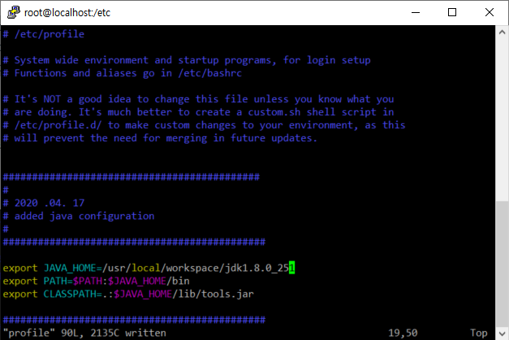Click the '# /etc/profile' comment line
Image resolution: width=509 pixels, height=340 pixels.
click(x=44, y=34)
